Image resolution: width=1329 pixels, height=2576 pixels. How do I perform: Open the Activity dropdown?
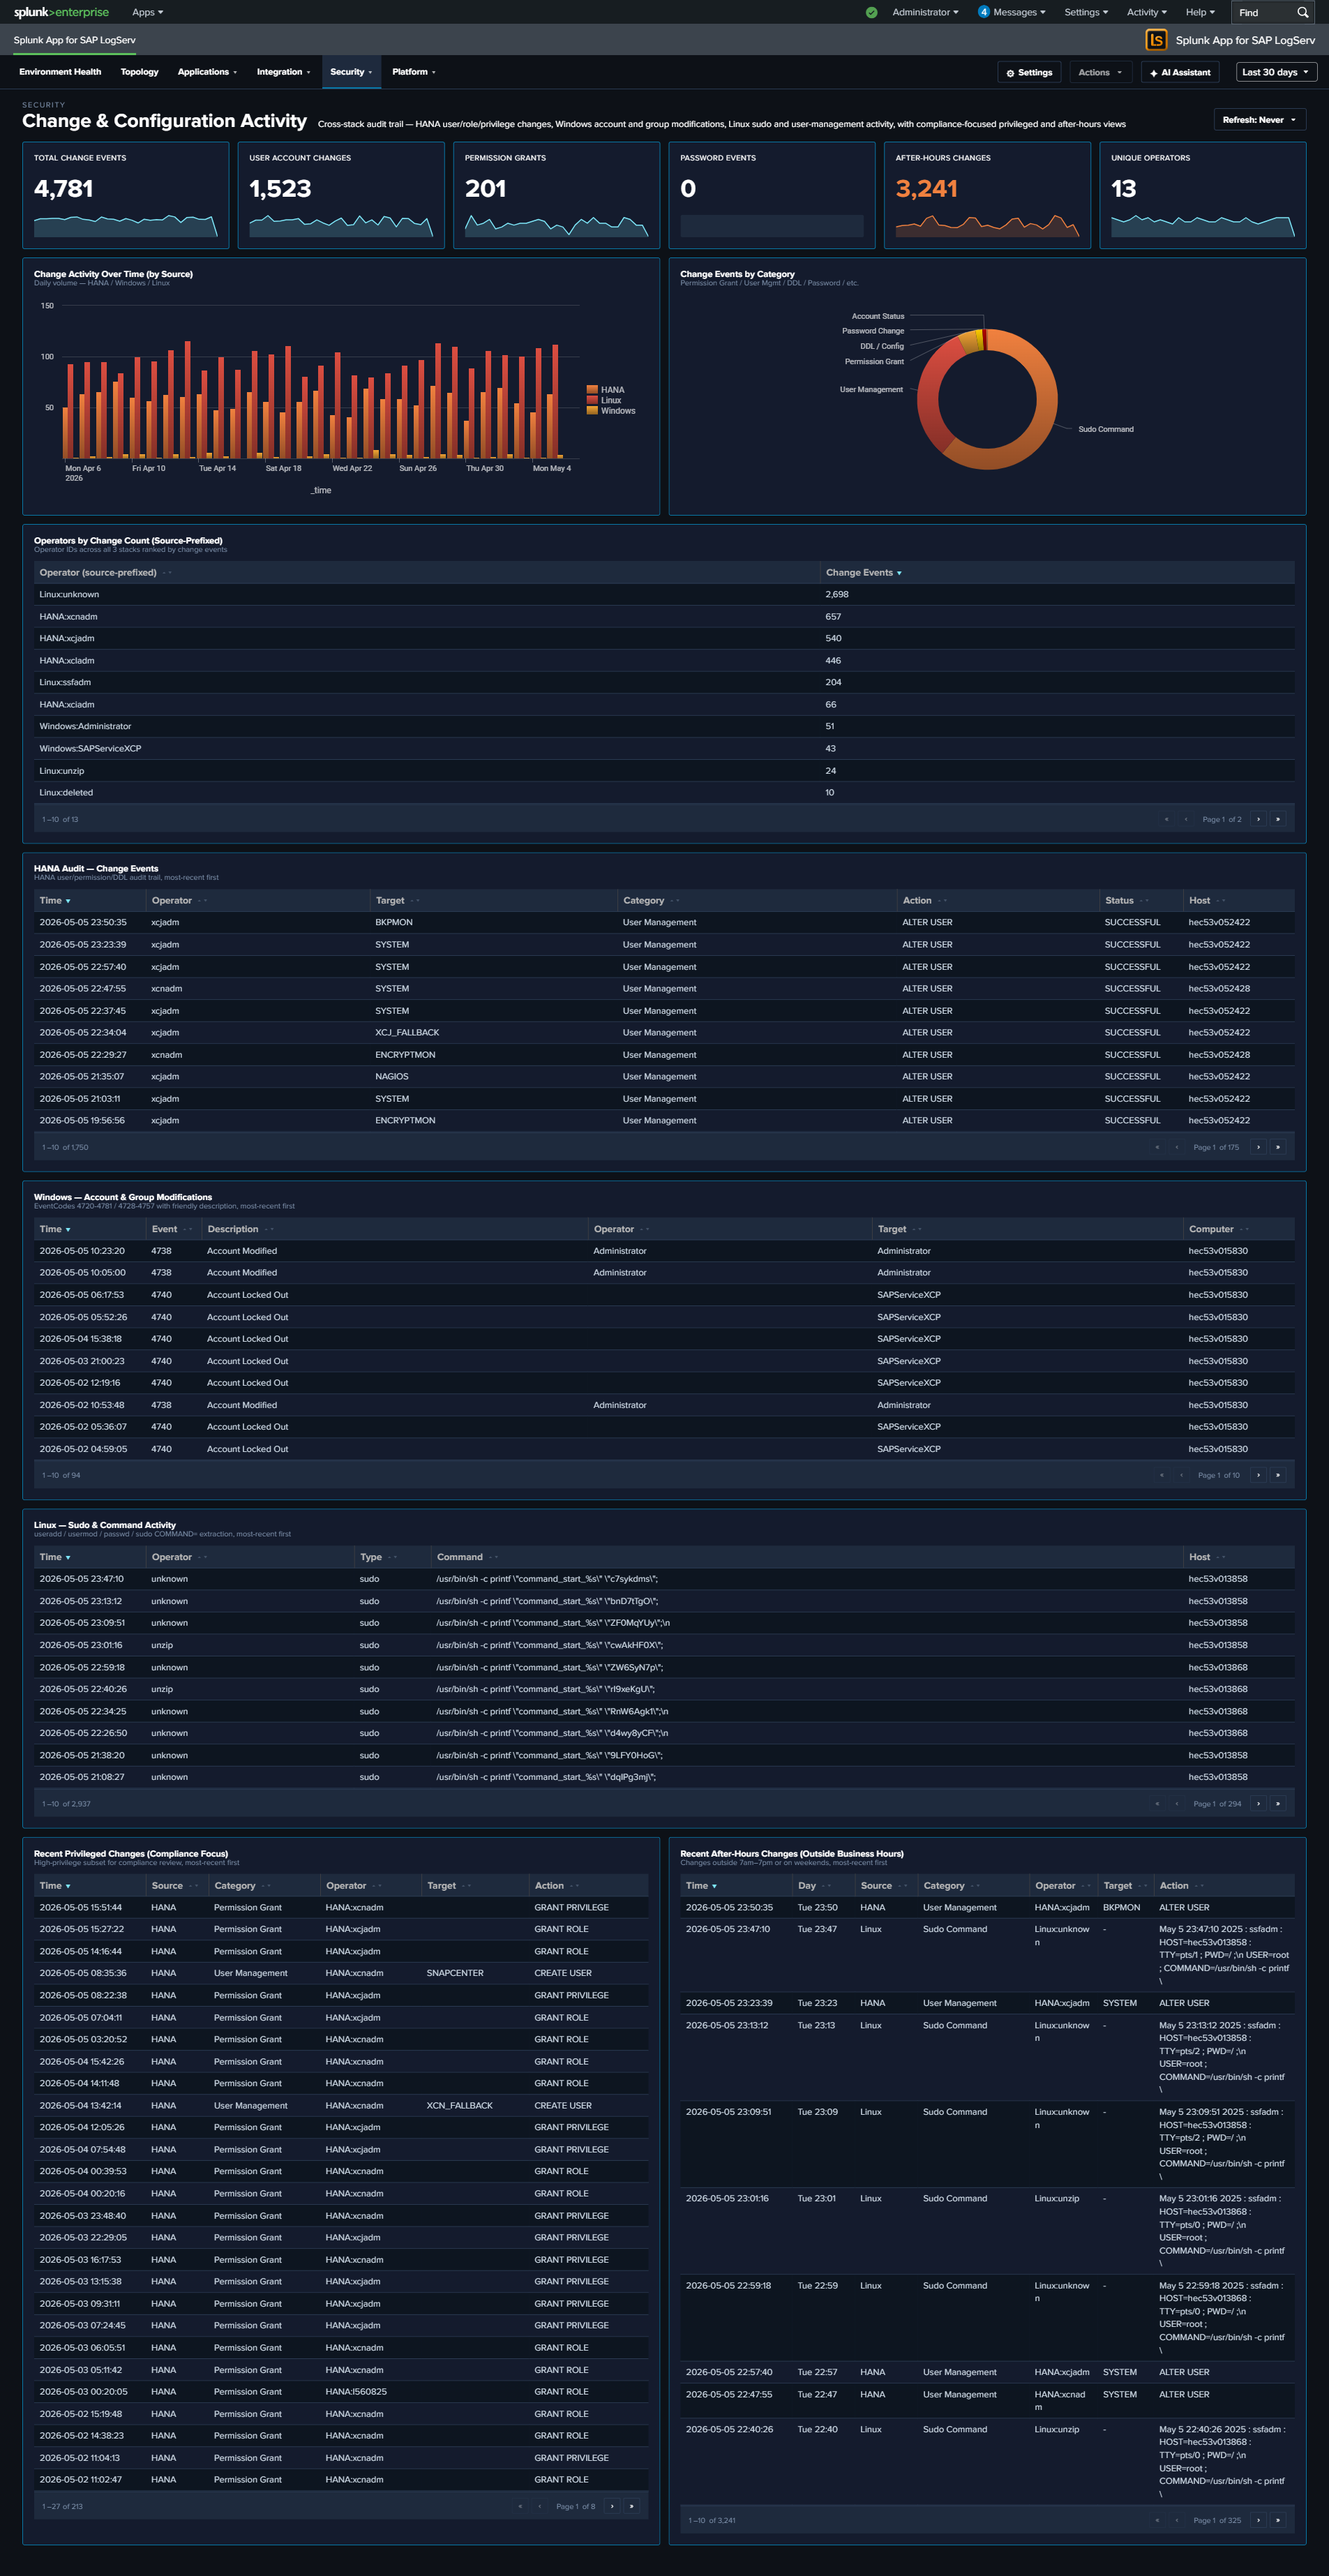coord(1147,12)
